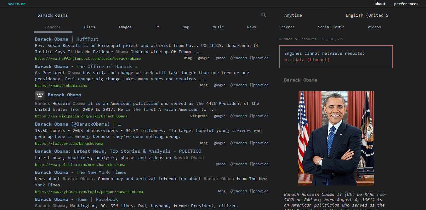
Task: Switch to the Social Media tab
Action: (x=331, y=27)
